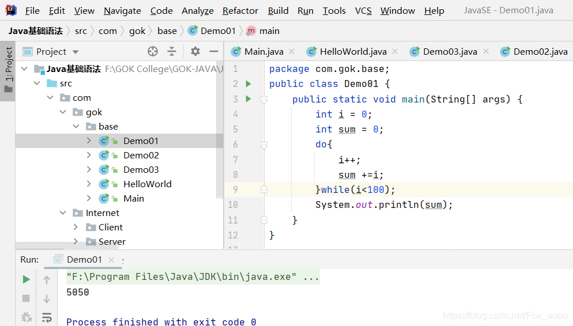573x326 pixels.
Task: Collapse the src folder
Action: 37,84
